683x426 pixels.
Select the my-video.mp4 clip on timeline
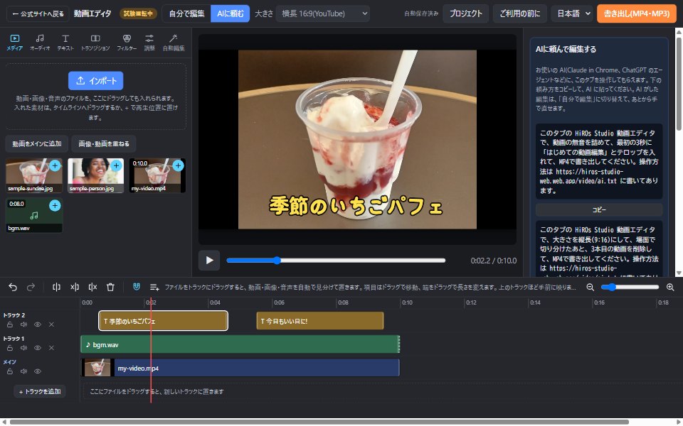240,368
